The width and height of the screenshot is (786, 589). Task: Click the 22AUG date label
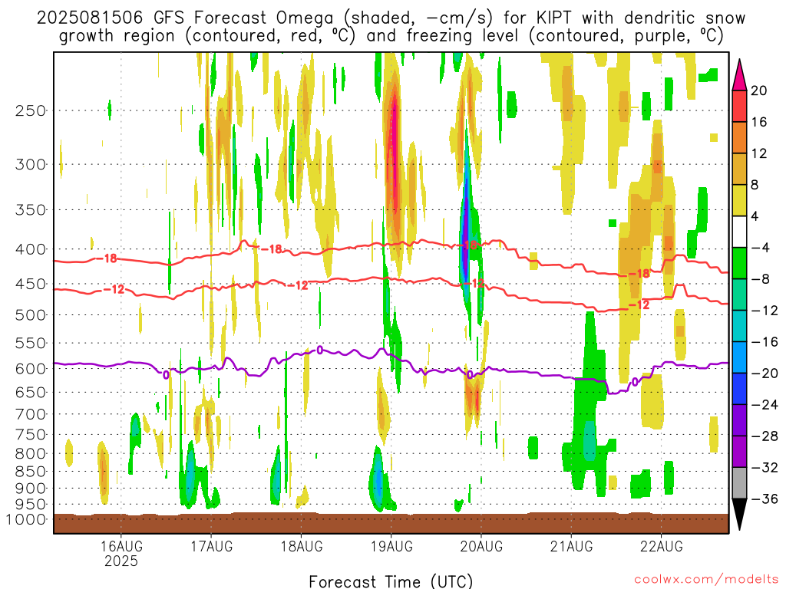coord(661,546)
